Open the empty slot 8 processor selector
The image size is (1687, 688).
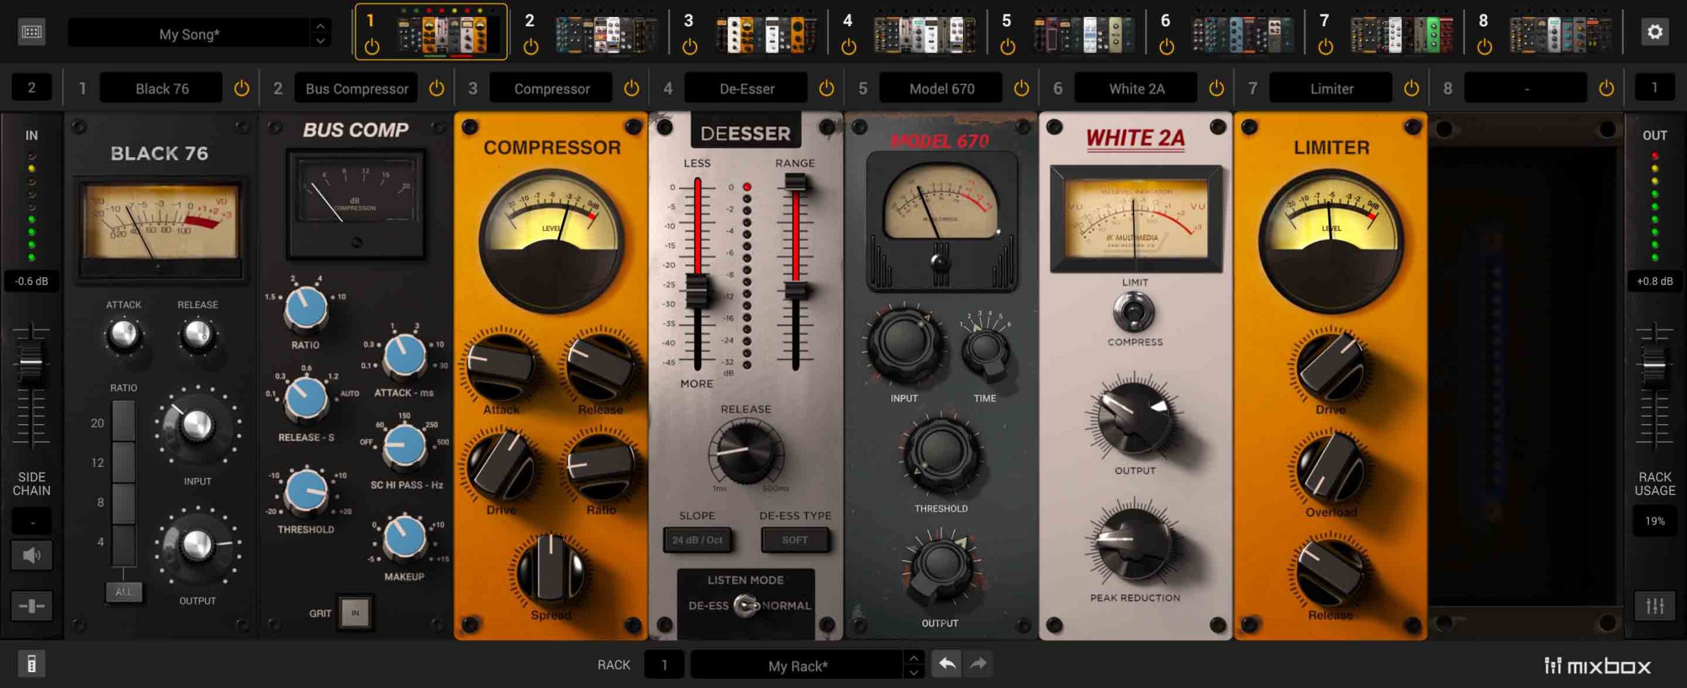point(1526,88)
